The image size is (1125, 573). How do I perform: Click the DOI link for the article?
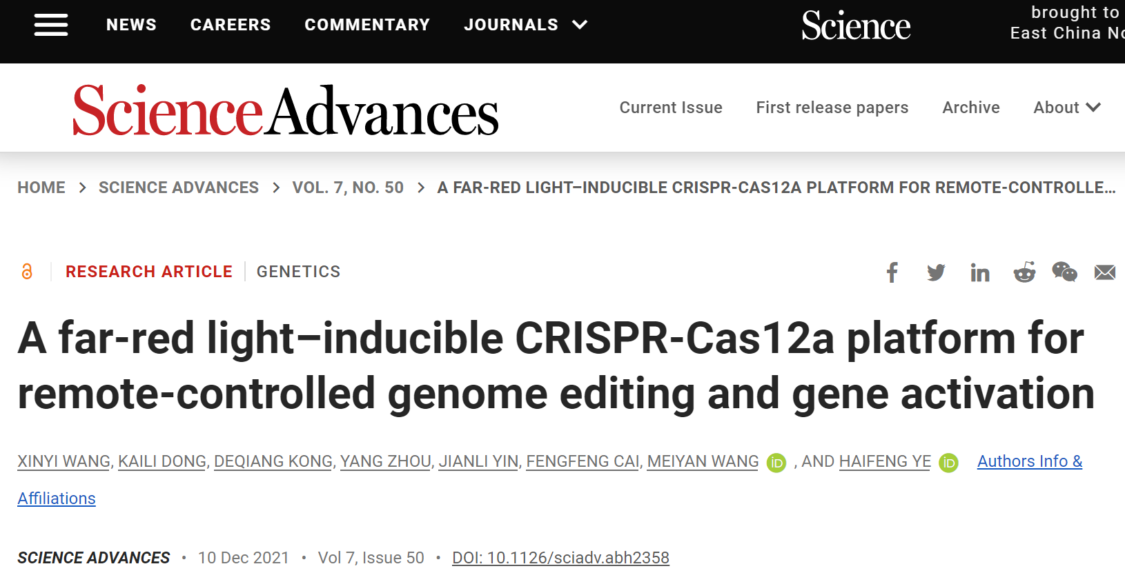click(x=560, y=558)
